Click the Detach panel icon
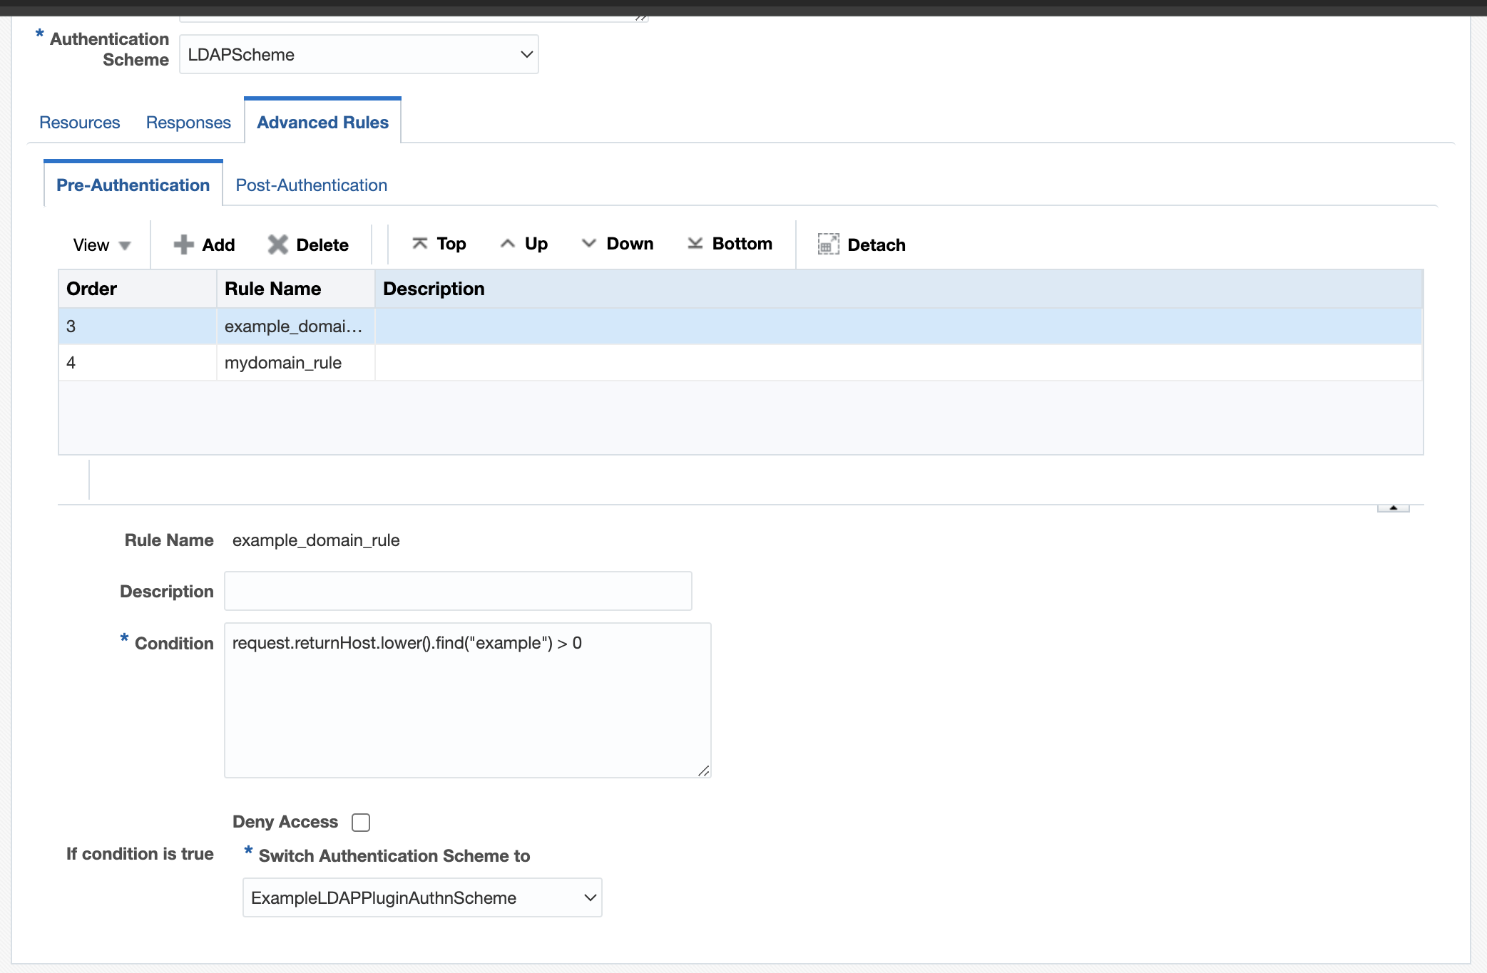 pyautogui.click(x=829, y=243)
